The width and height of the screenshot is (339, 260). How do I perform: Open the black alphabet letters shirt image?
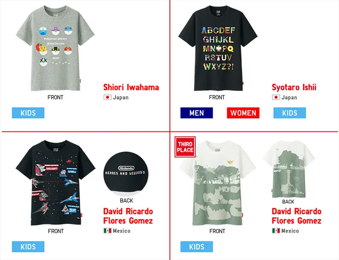(x=218, y=48)
